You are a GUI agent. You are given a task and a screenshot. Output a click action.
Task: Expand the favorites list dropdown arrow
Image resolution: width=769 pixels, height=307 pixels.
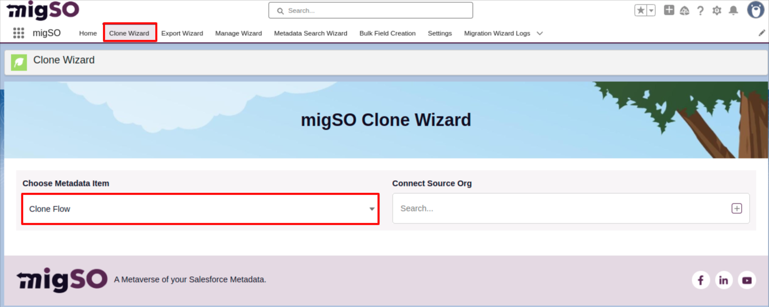point(651,10)
